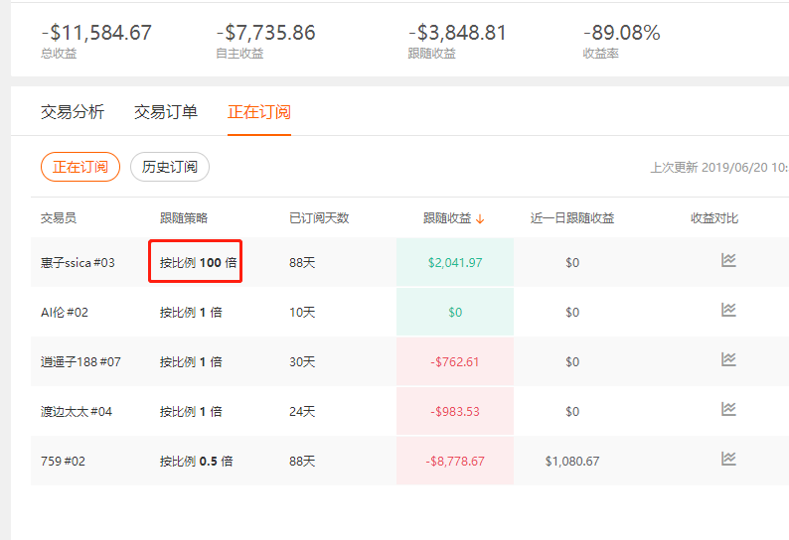Screen dimensions: 789x540
Task: Click 按比例 100 倍 strategy cell
Action: coord(199,262)
